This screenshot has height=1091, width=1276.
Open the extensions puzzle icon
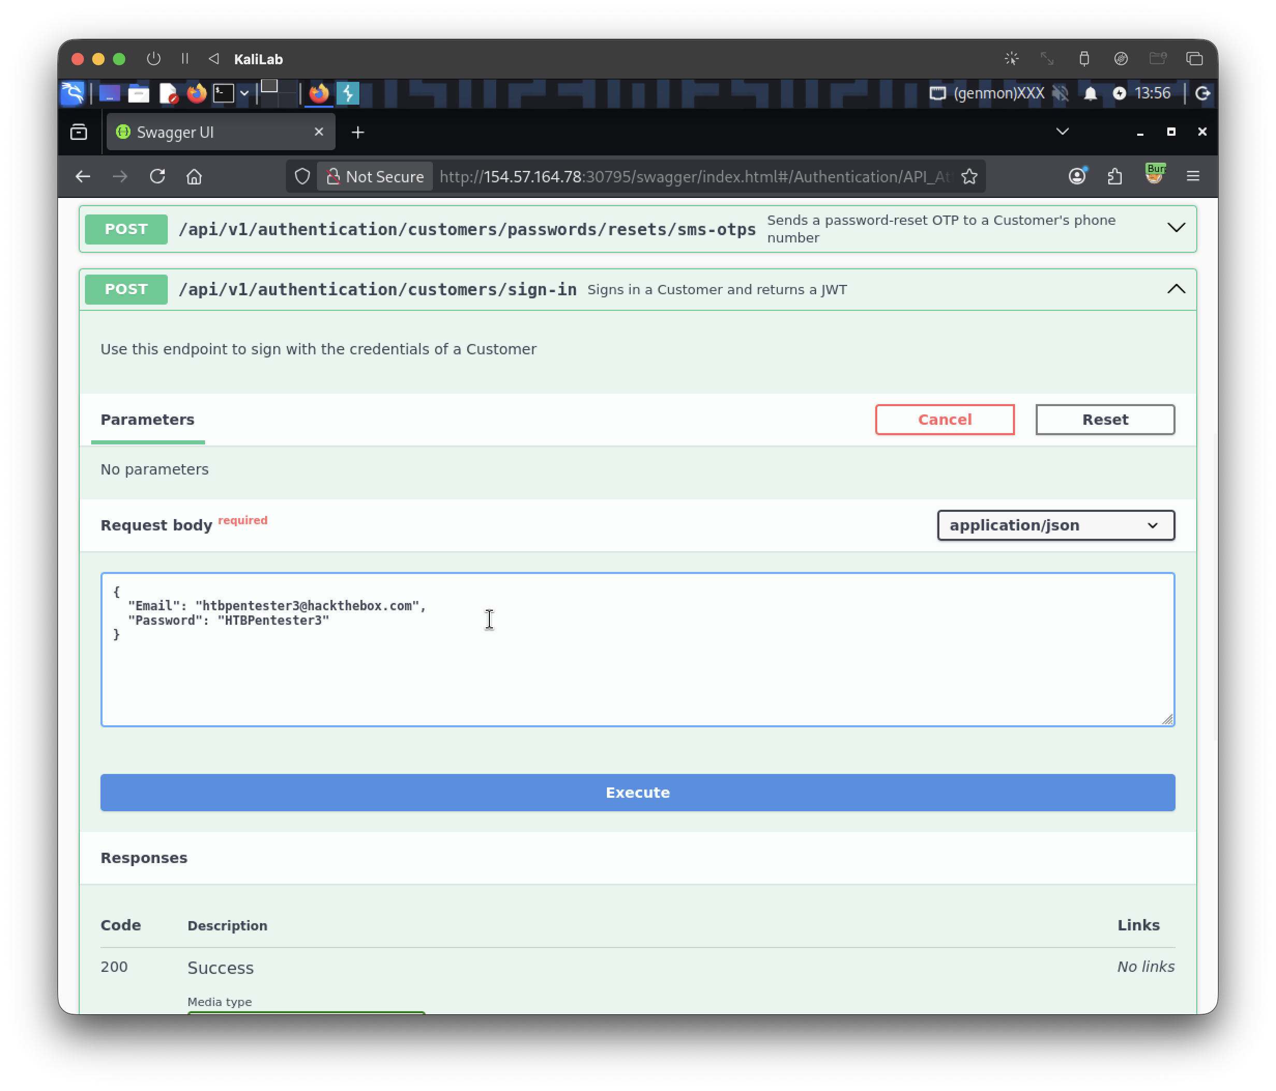pyautogui.click(x=1114, y=177)
